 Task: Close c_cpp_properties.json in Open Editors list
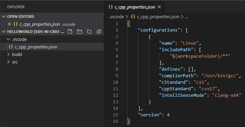pos(9,24)
